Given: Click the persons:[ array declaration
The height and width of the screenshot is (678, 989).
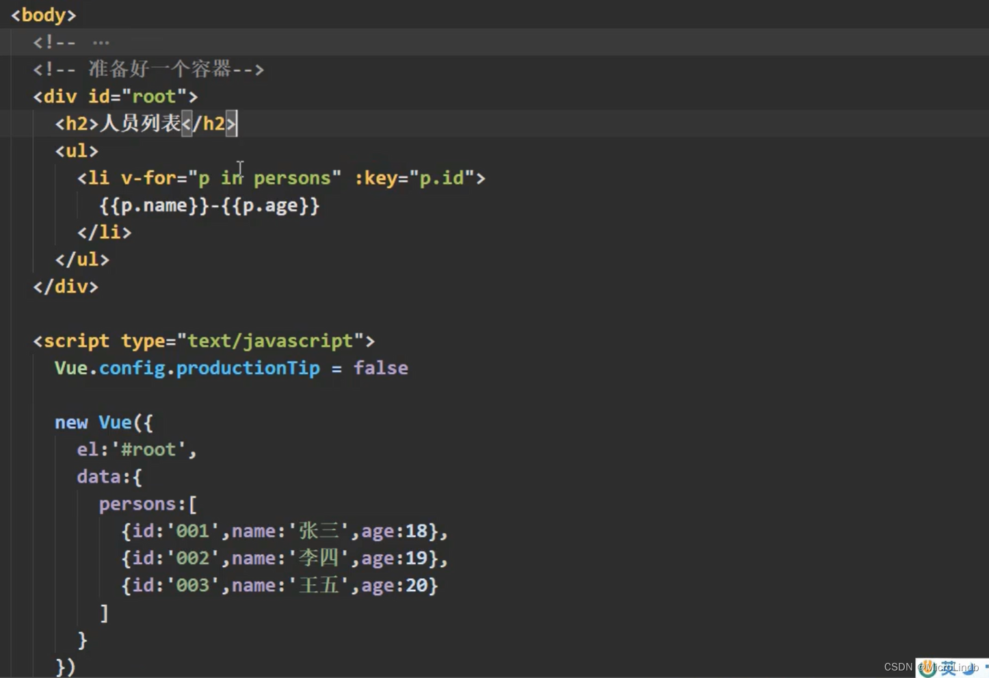Looking at the screenshot, I should (x=148, y=504).
